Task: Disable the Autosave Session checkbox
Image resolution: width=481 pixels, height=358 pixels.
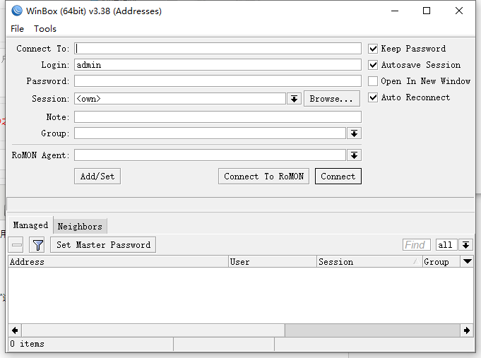Action: (x=373, y=65)
